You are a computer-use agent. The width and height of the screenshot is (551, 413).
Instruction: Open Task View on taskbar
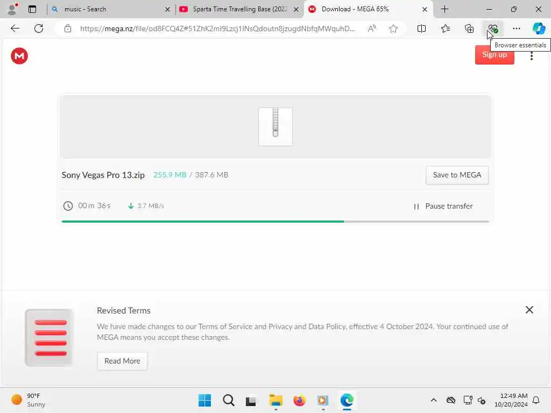pyautogui.click(x=251, y=401)
